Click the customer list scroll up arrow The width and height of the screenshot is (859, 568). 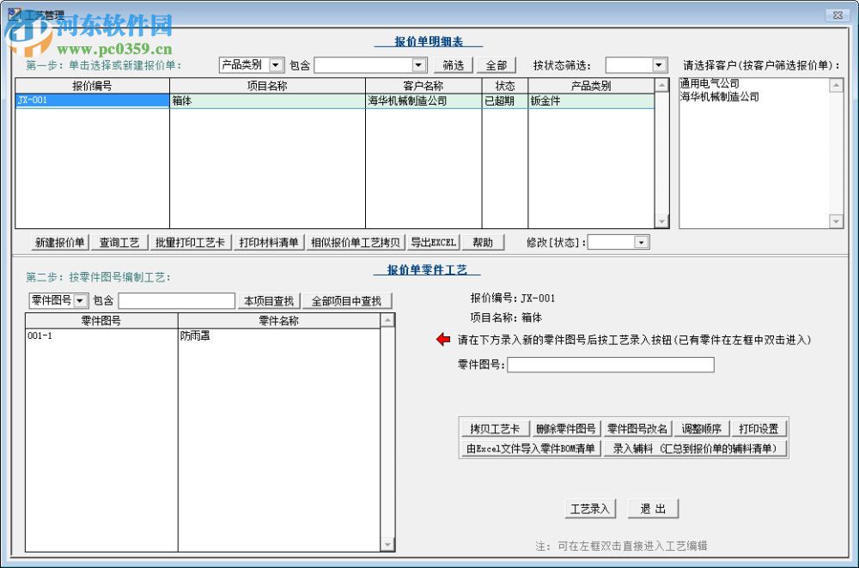pyautogui.click(x=836, y=85)
